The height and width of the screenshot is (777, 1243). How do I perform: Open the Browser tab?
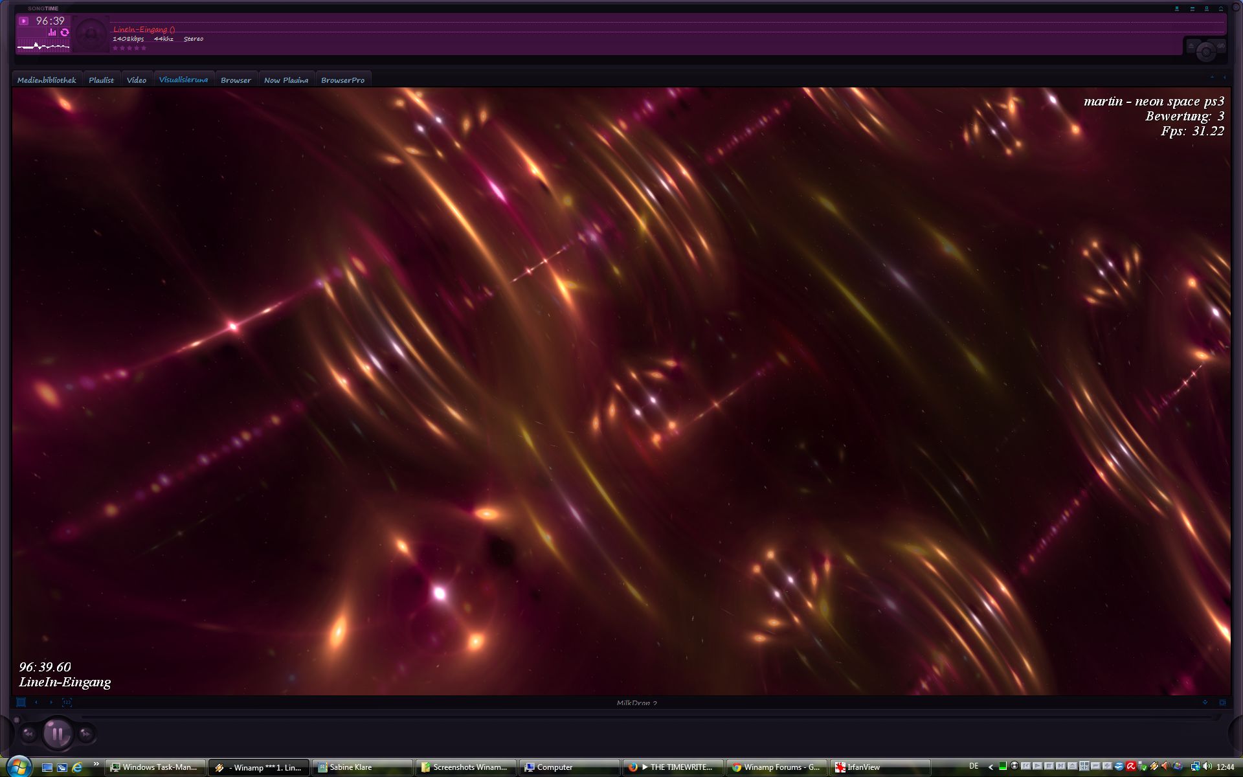point(236,80)
